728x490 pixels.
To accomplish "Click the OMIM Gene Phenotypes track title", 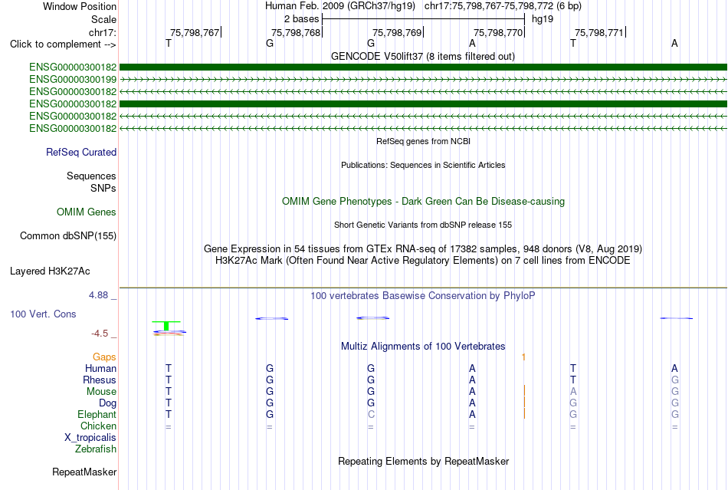I will pyautogui.click(x=424, y=202).
